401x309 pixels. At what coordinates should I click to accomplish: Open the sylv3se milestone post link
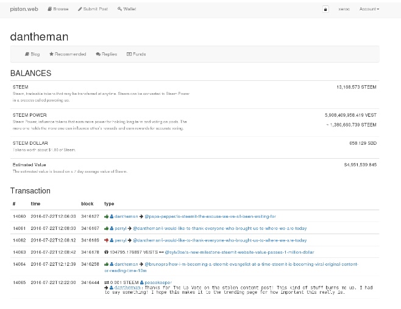(239, 252)
